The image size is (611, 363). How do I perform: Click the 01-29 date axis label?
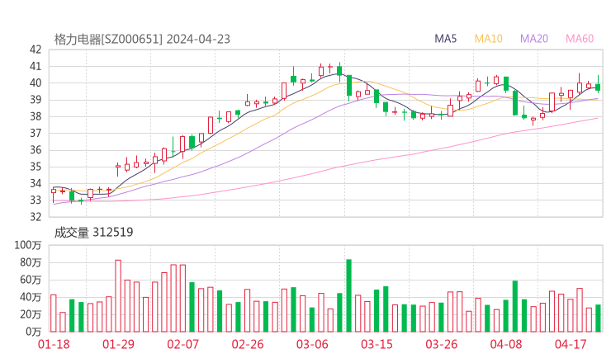[118, 344]
